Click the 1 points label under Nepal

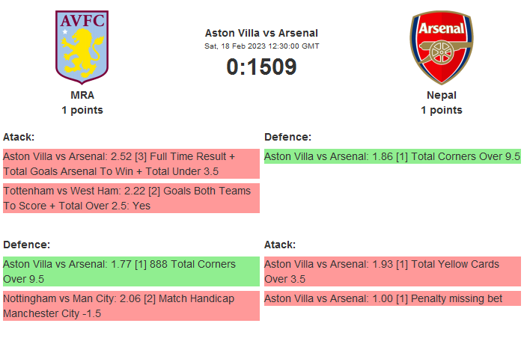pos(441,110)
